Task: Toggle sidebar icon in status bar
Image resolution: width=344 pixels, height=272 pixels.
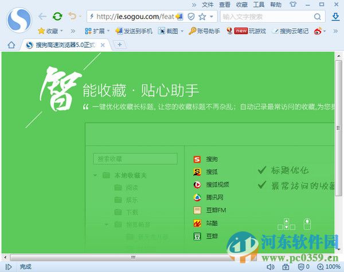Action: pos(9,267)
